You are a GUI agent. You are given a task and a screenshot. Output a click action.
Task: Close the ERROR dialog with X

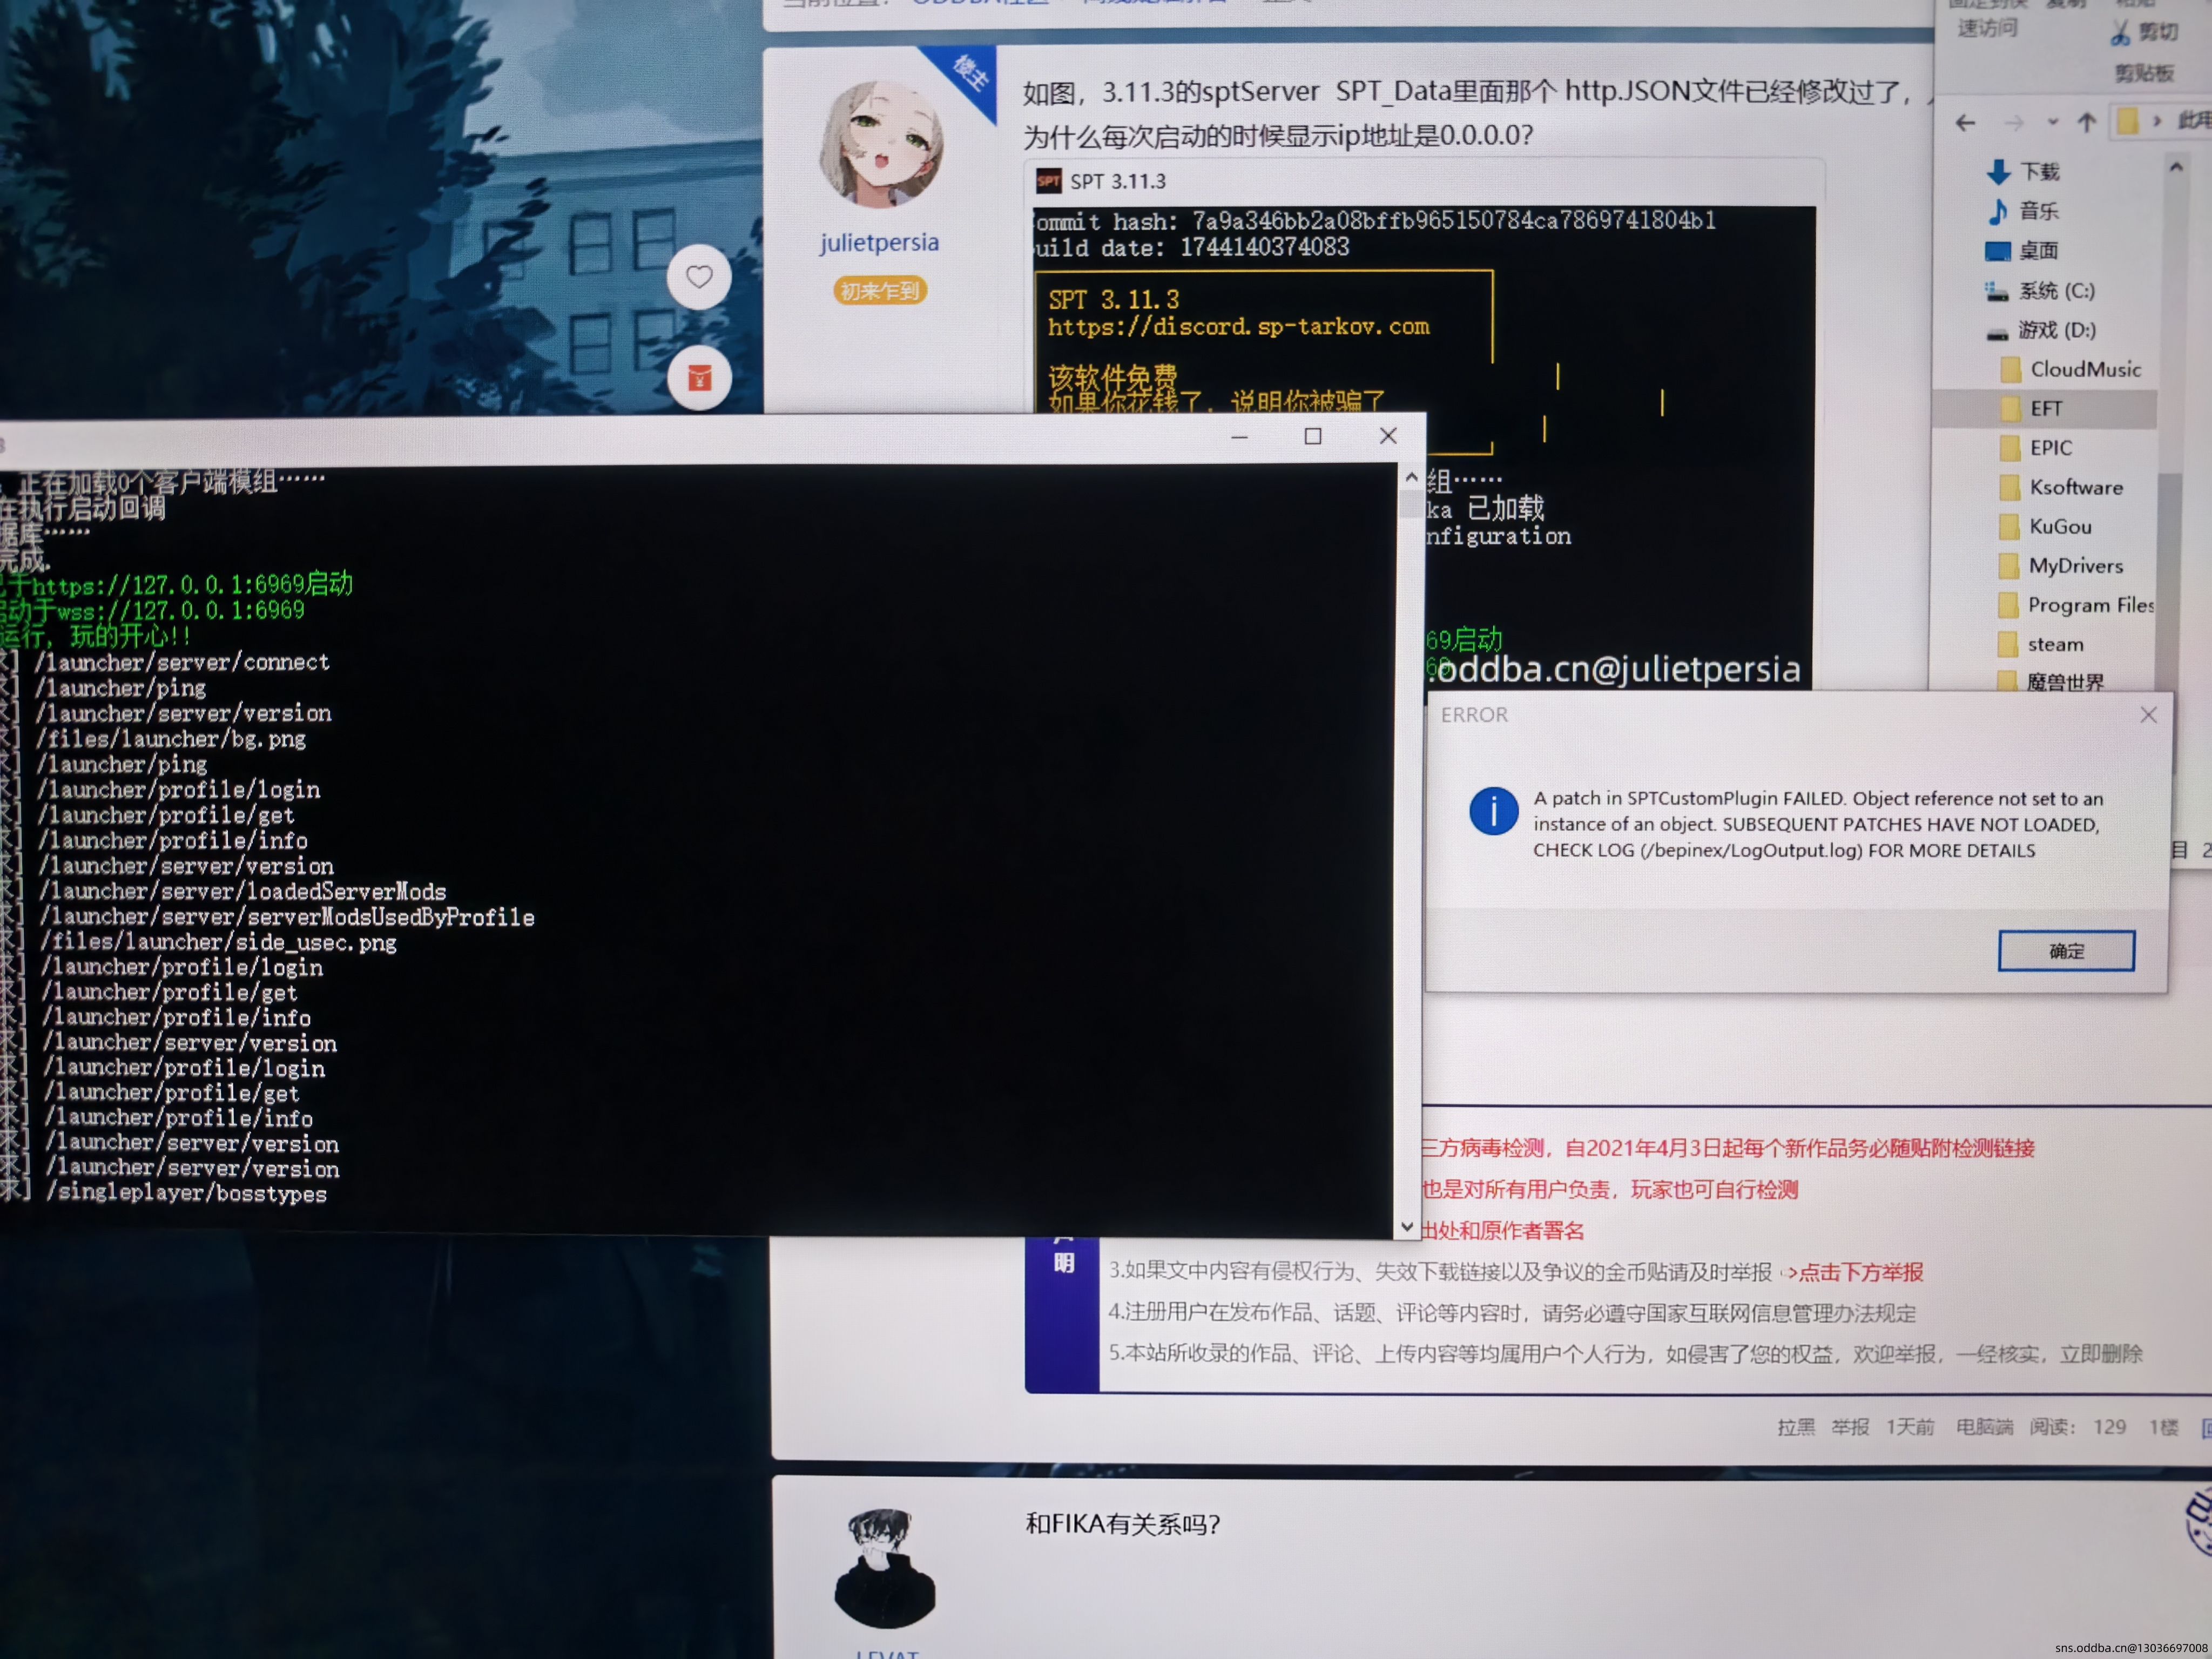(2148, 715)
